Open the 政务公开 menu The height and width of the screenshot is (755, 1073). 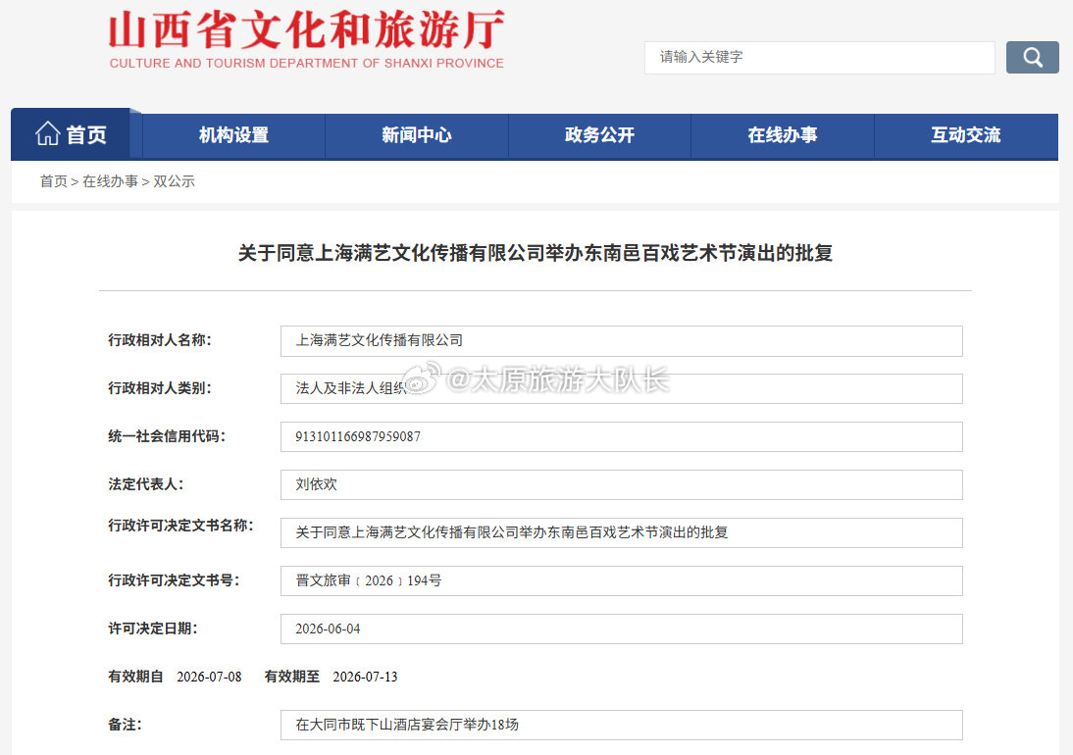coord(599,135)
